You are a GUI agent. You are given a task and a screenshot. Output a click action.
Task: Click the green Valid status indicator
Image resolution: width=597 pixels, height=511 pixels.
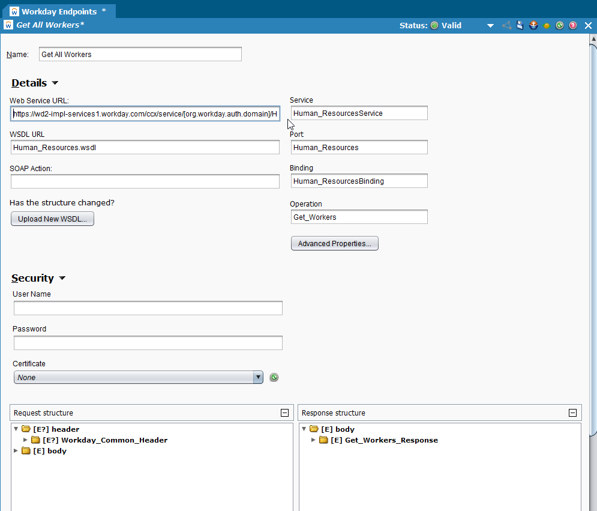point(434,25)
